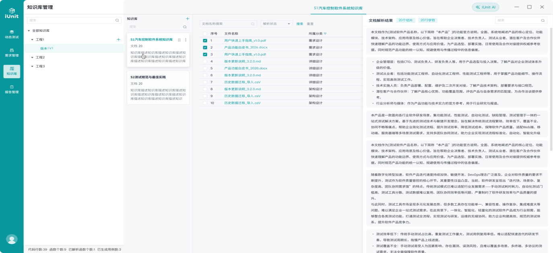Click 代码行数:39 in status bar
The image size is (553, 253).
point(37,249)
